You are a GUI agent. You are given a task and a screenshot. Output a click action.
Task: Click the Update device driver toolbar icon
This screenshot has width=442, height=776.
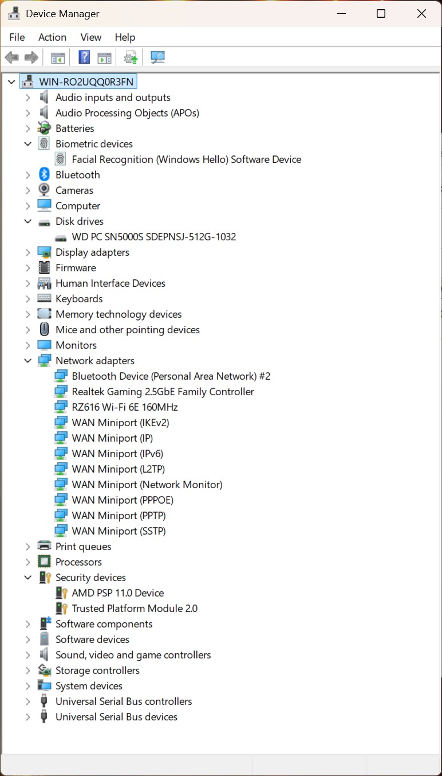[130, 57]
